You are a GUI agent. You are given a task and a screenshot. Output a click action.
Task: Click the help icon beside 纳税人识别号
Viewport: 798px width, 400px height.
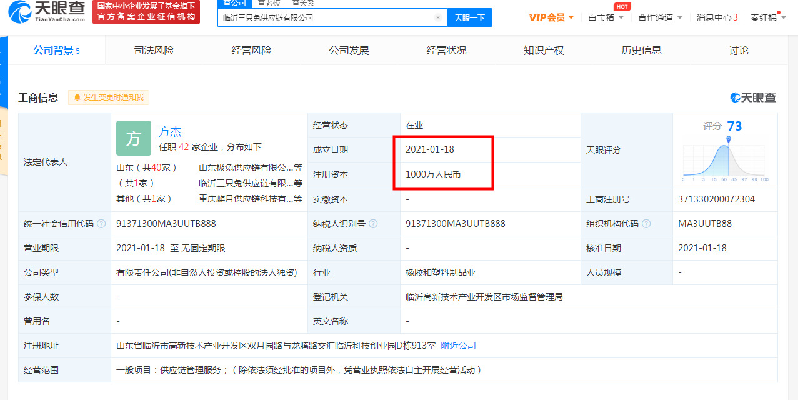point(373,224)
